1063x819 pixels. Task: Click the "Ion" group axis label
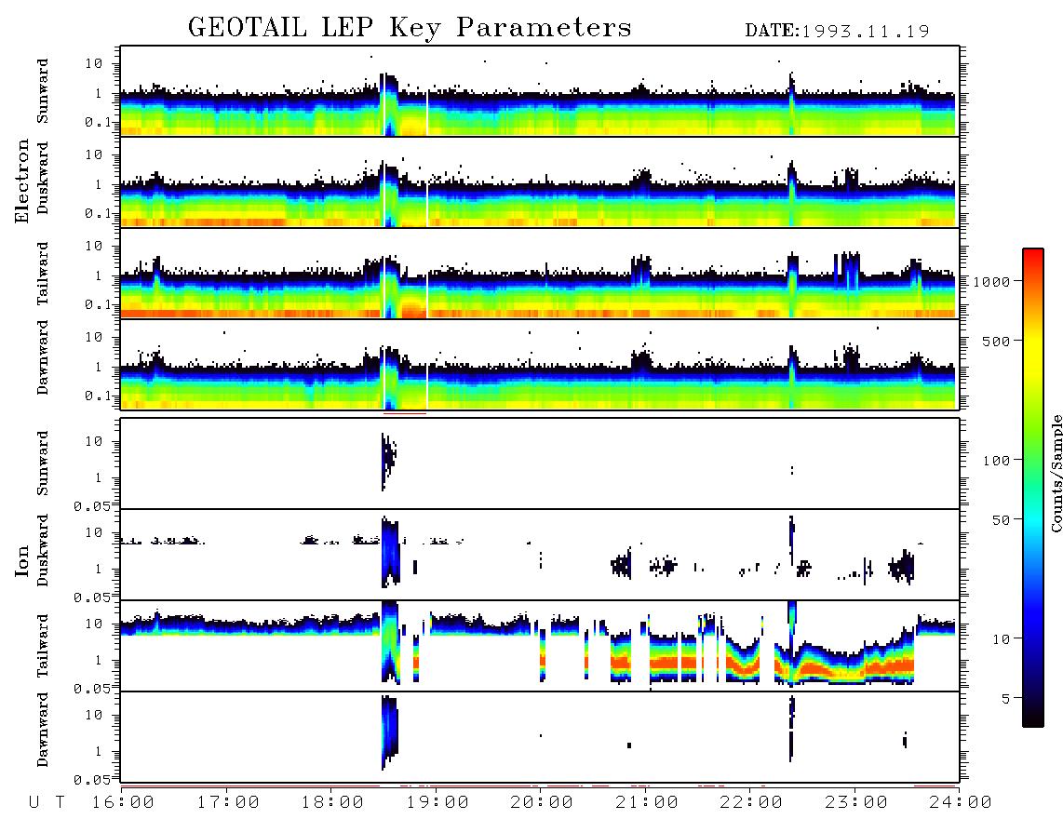coord(22,560)
